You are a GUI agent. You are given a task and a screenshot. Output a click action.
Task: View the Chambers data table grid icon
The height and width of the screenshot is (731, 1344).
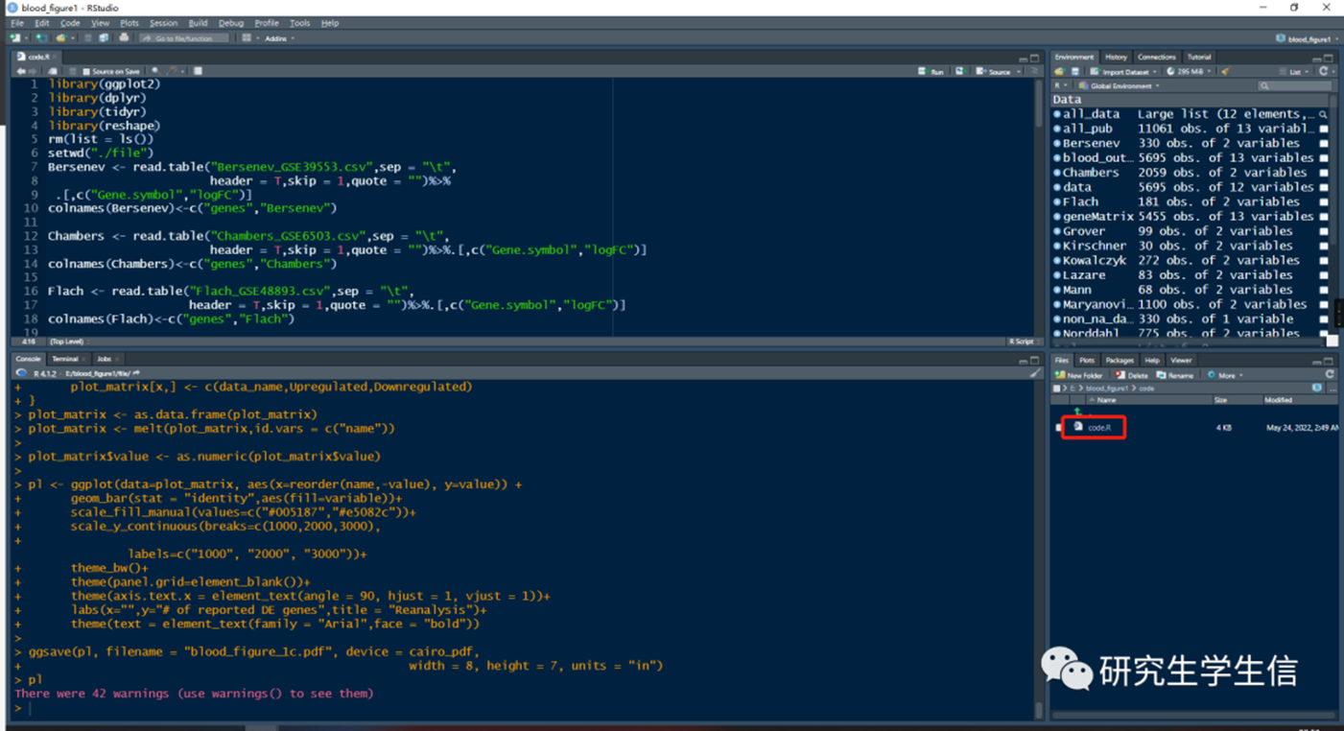(1324, 173)
